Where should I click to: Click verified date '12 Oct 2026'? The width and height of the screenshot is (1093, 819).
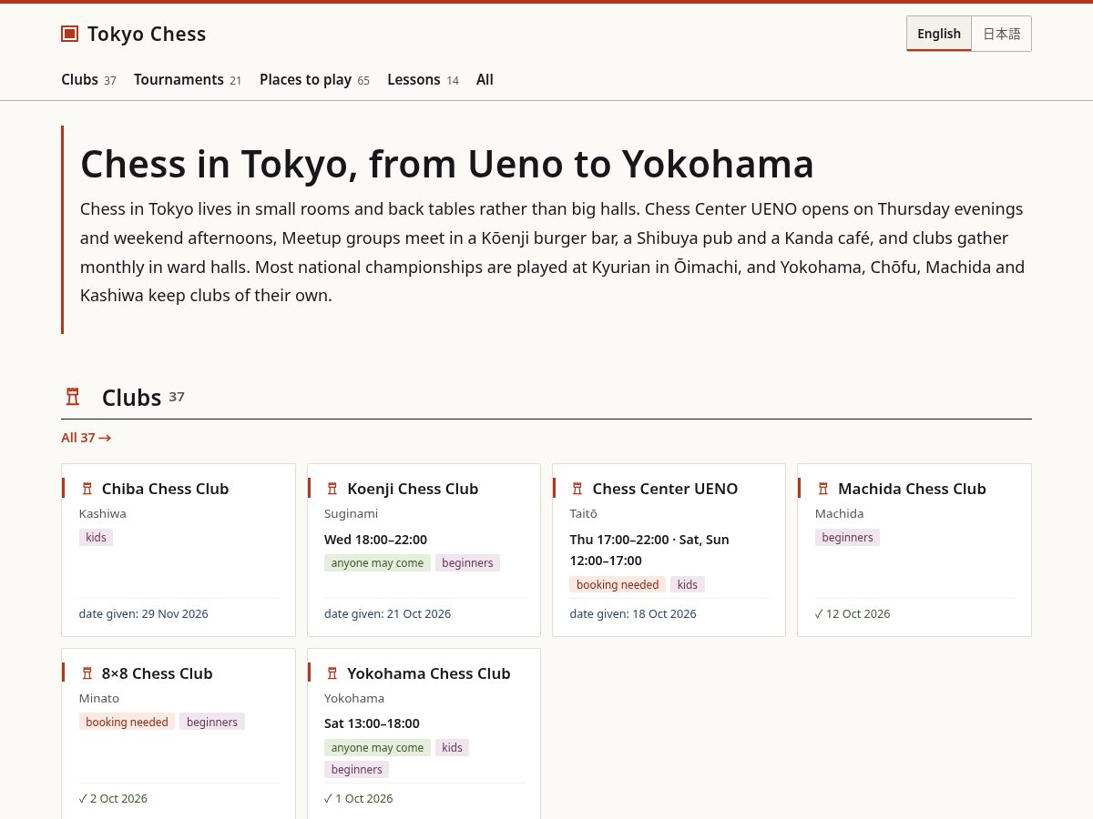[853, 614]
